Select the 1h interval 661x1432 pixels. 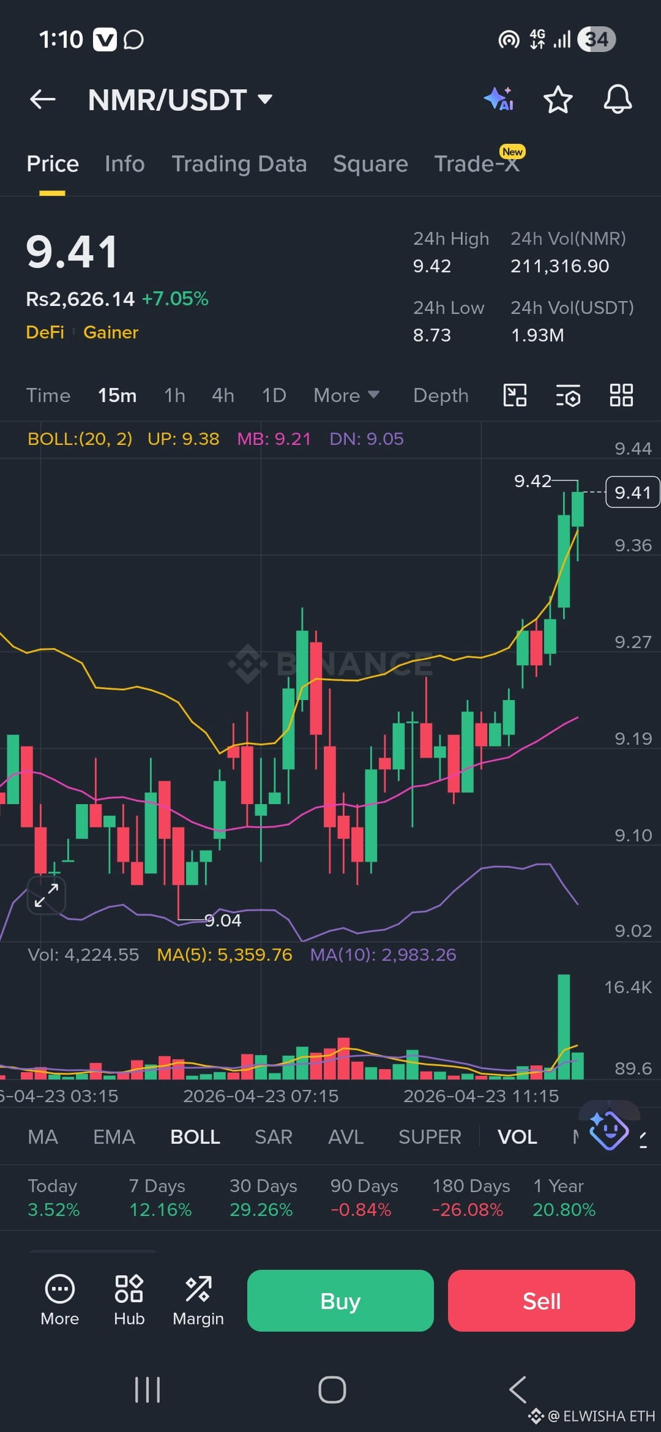coord(174,395)
